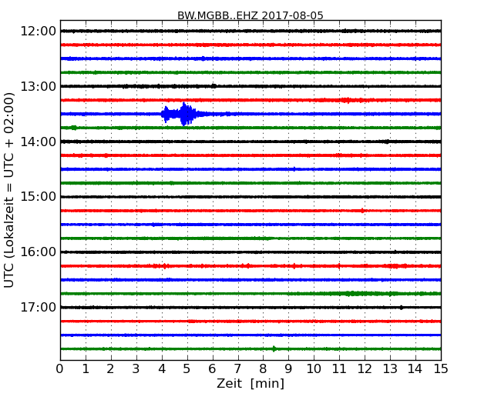Click the black dot on the 17:00 trace
This screenshot has height=400, width=501.
pyautogui.click(x=402, y=308)
